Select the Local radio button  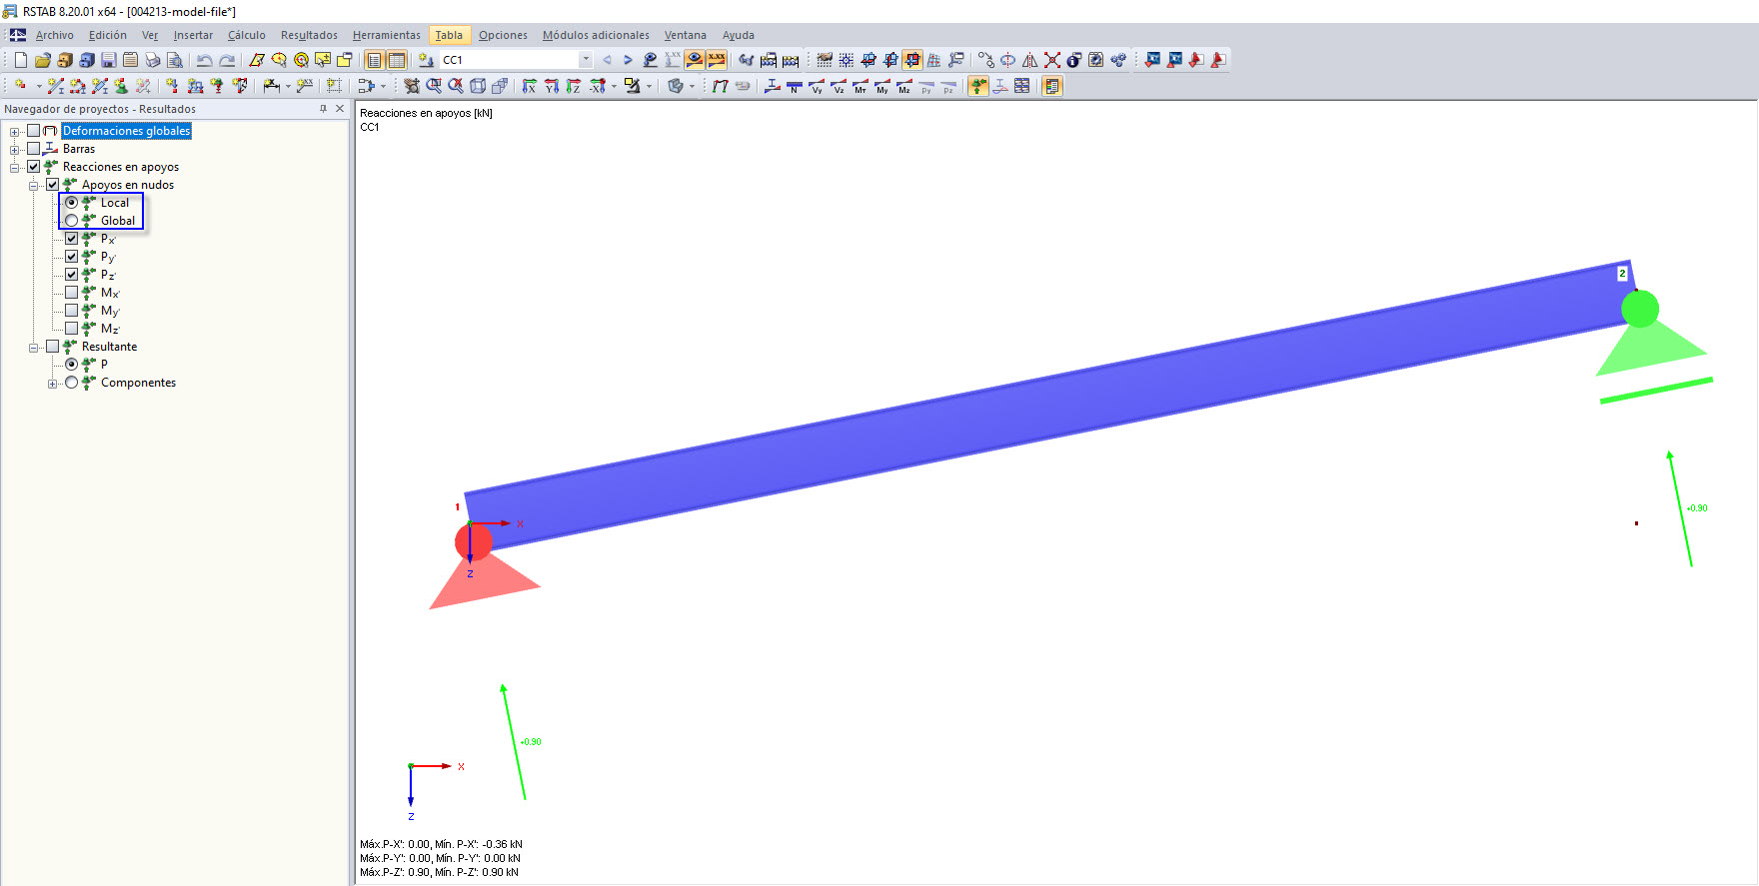(x=72, y=203)
